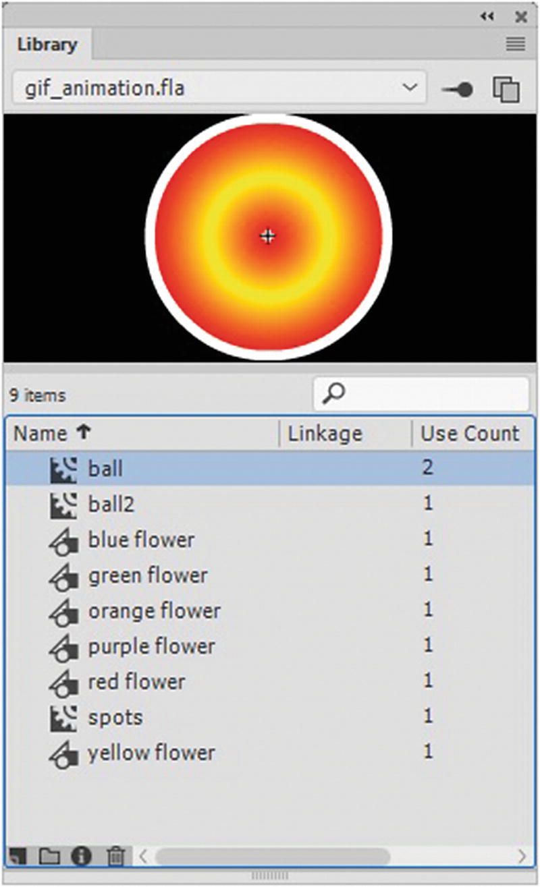
Task: Click the Use Count column header
Action: (470, 433)
